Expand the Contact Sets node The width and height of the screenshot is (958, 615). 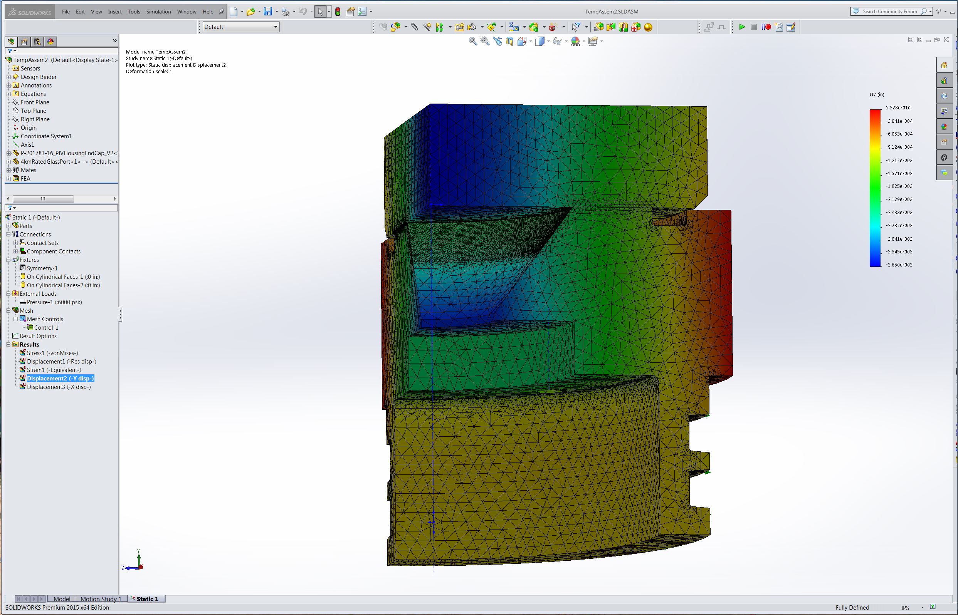(x=15, y=243)
